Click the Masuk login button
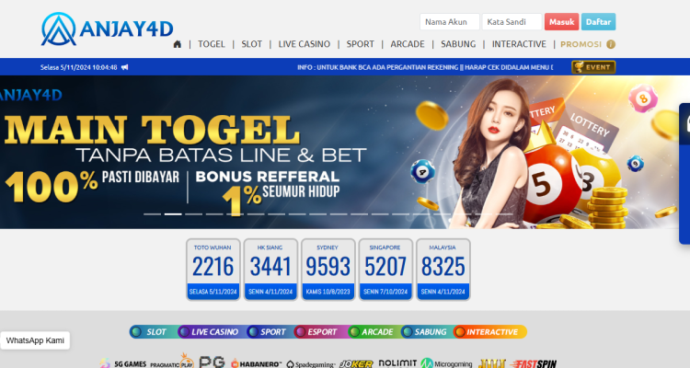 561,21
